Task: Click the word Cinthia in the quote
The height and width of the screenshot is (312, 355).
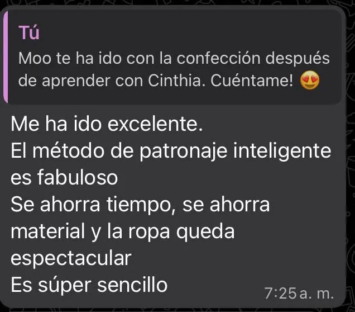Action: pos(174,81)
